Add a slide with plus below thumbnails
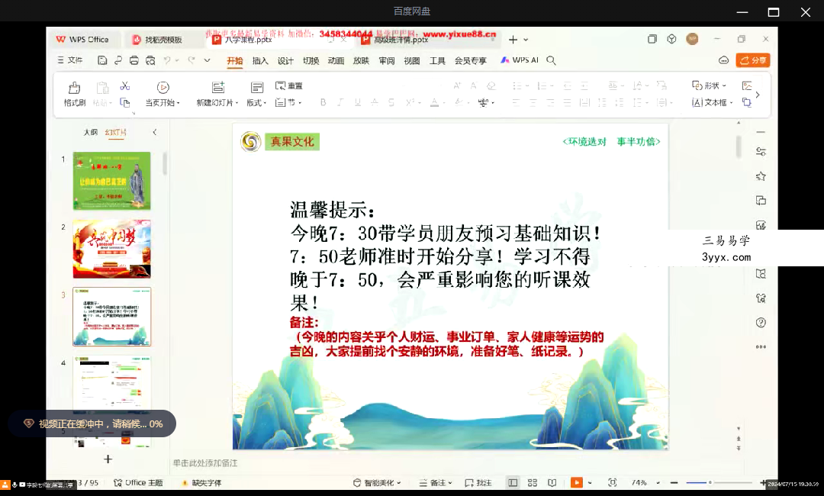Screen dimensions: 824x496 coord(108,459)
